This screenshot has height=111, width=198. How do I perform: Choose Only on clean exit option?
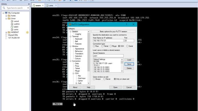click(115, 79)
